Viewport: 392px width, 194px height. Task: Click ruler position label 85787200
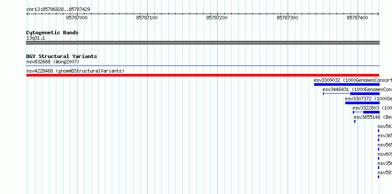point(217,18)
